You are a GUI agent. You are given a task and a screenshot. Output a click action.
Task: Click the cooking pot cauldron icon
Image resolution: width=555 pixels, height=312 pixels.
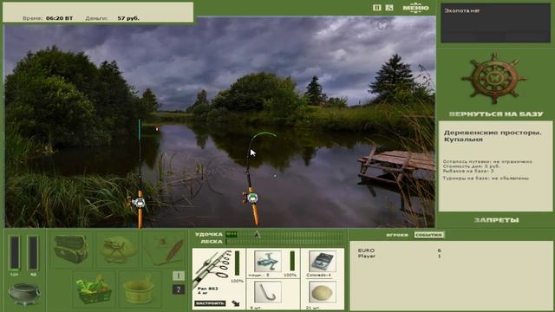tap(24, 294)
